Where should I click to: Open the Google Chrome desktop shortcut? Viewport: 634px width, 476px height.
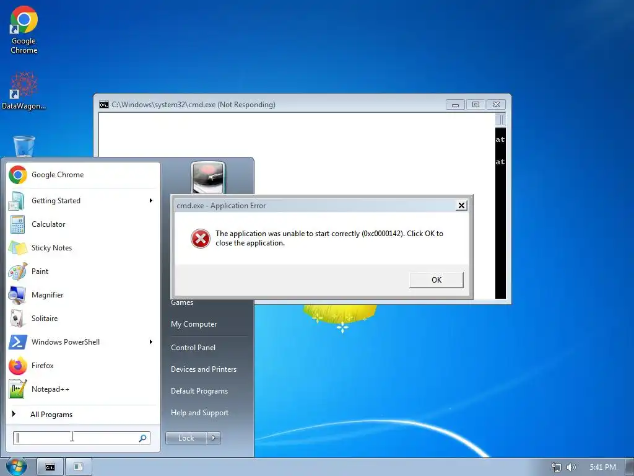pyautogui.click(x=24, y=30)
